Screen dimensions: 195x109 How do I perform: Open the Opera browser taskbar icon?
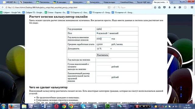pos(56,106)
